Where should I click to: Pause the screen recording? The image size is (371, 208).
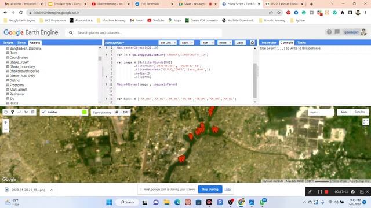[x=319, y=192]
